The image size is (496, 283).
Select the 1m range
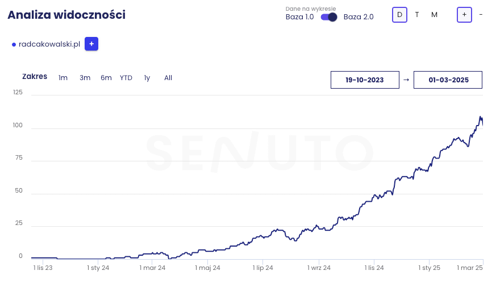click(x=63, y=78)
